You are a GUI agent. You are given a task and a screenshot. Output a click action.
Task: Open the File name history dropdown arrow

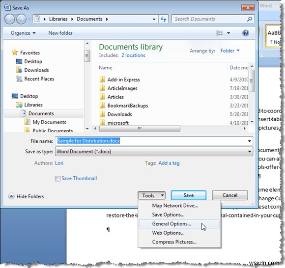click(x=250, y=141)
